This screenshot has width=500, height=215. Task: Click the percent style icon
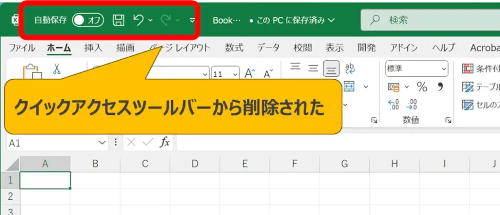click(422, 87)
